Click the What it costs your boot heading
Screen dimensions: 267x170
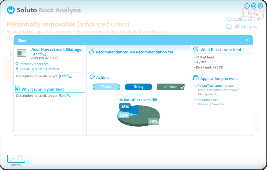click(221, 50)
